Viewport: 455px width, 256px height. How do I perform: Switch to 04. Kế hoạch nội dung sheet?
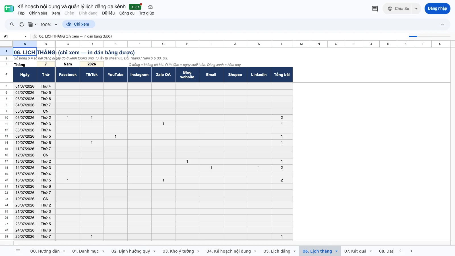point(229,251)
